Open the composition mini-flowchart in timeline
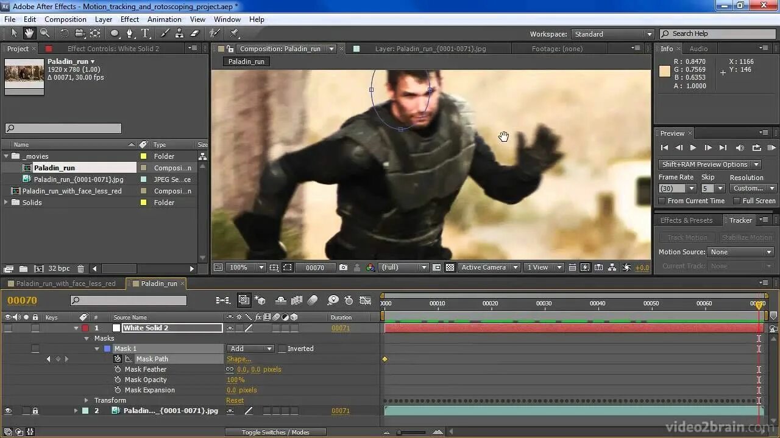Screen dimensions: 780x438 coord(223,300)
